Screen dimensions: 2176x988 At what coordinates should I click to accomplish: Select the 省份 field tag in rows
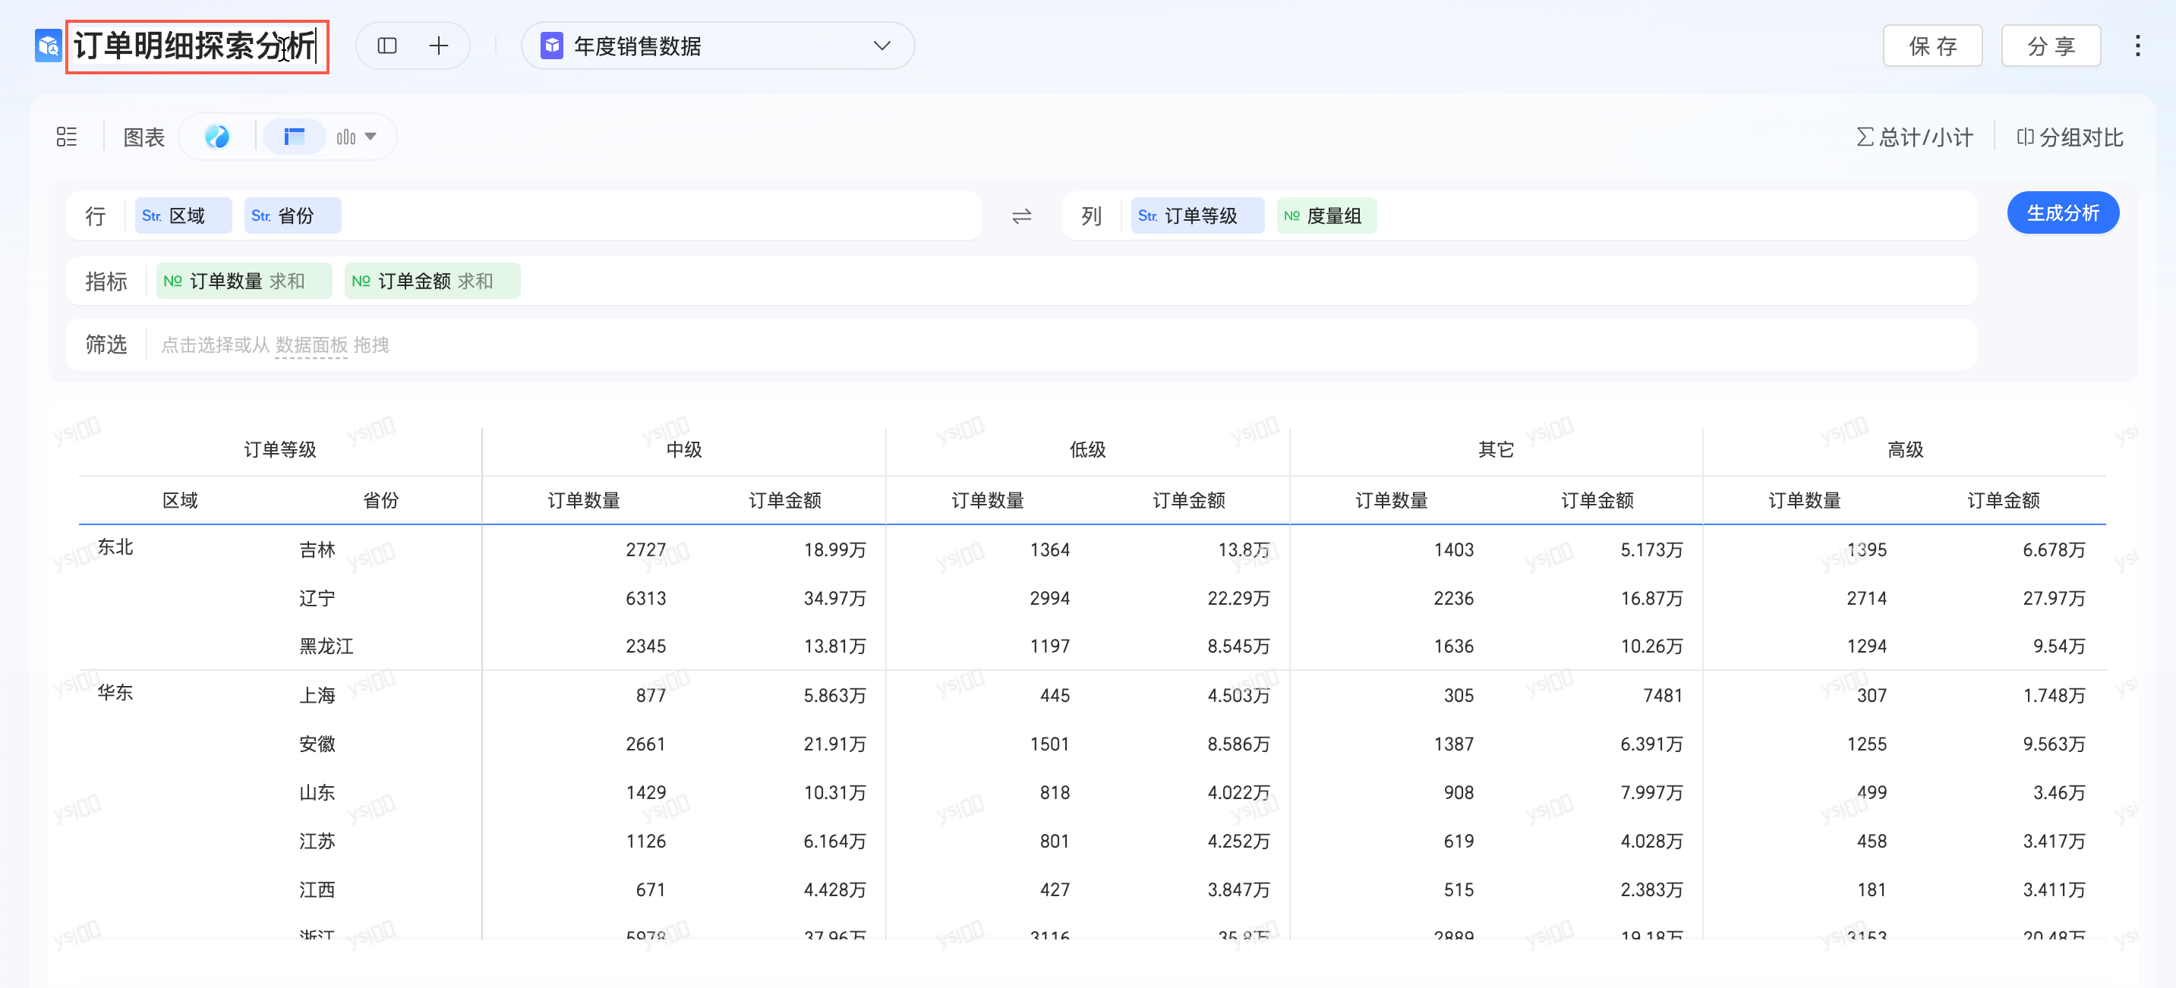click(x=292, y=216)
